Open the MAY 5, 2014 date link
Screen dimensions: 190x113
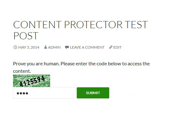tap(29, 47)
